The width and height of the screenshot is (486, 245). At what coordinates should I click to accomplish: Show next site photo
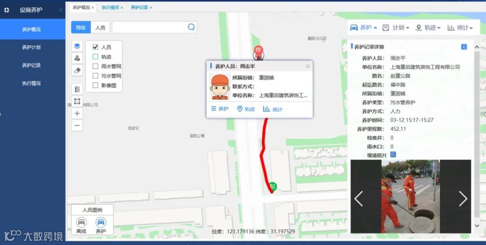pyautogui.click(x=463, y=199)
